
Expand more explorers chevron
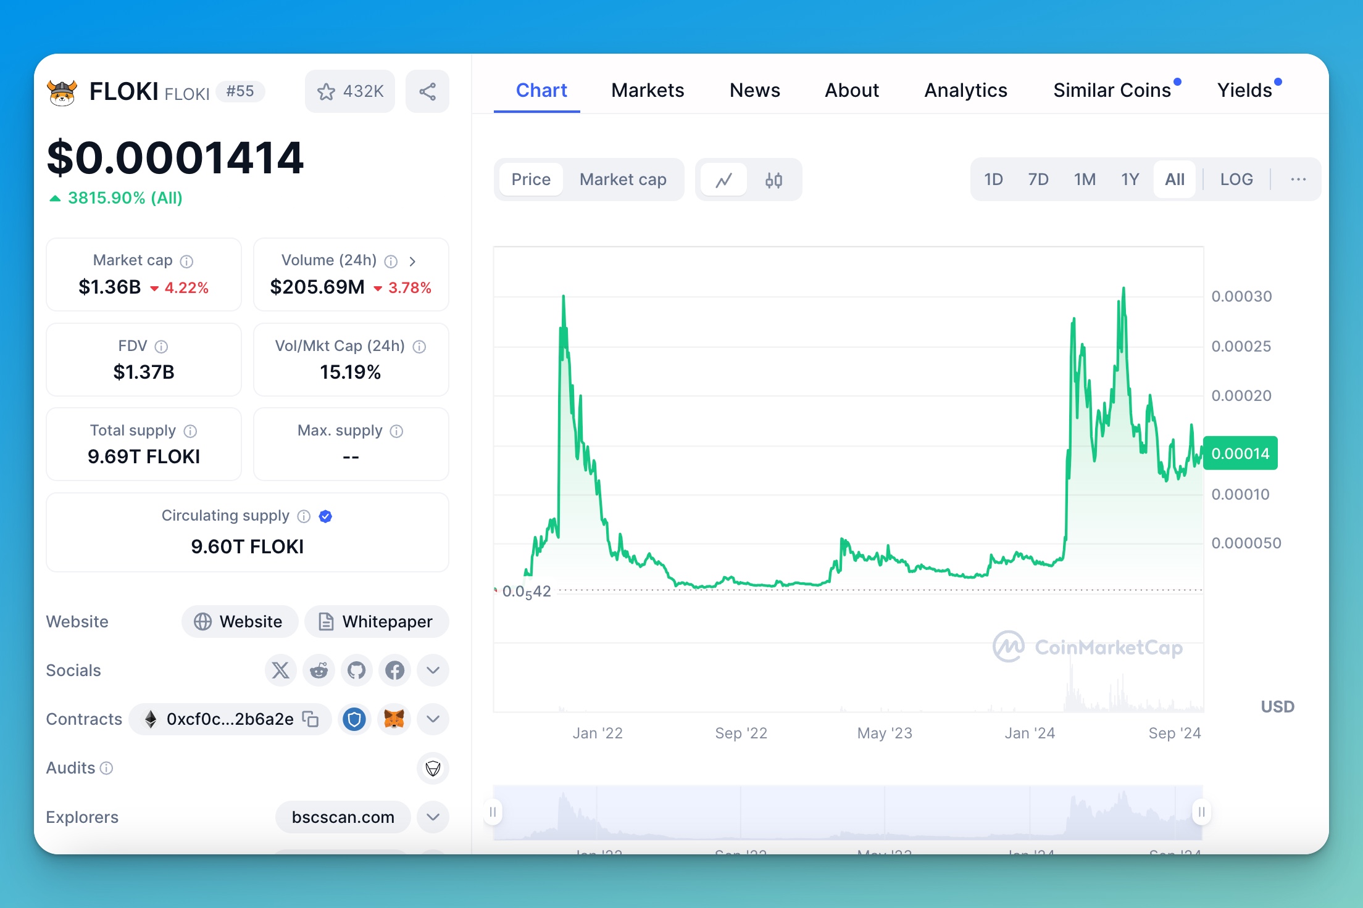433,817
